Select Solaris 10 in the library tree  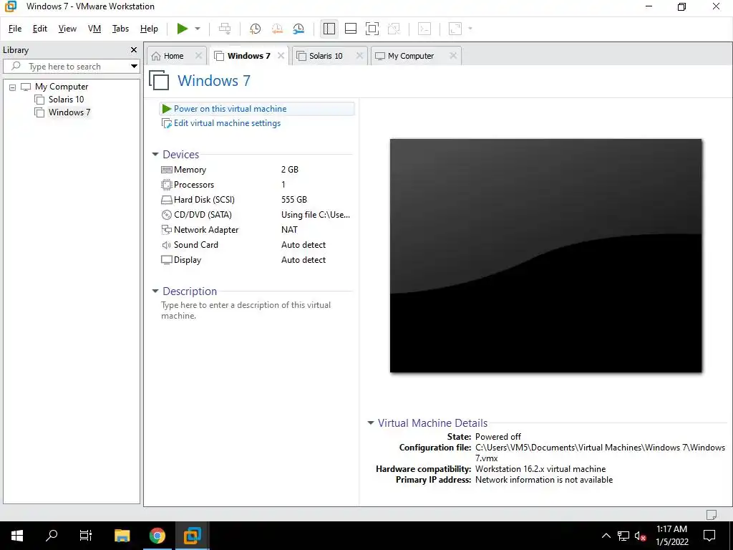click(66, 99)
